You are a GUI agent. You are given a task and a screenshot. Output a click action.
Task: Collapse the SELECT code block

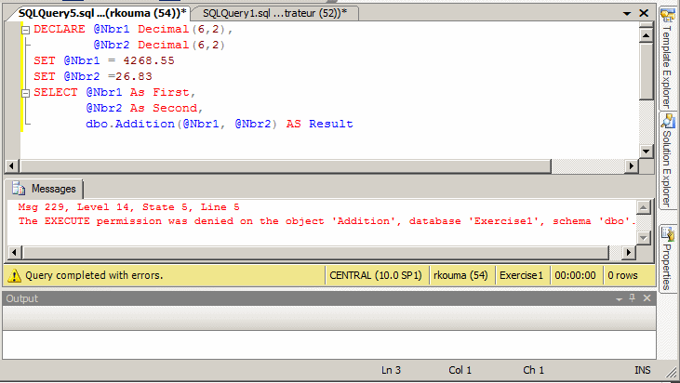click(26, 93)
